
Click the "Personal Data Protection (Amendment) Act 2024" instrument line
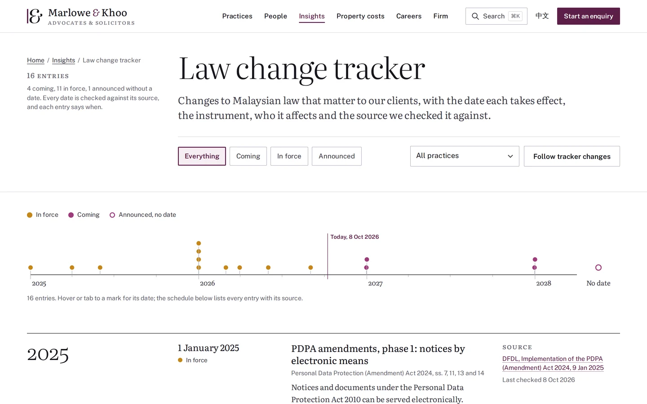click(388, 373)
